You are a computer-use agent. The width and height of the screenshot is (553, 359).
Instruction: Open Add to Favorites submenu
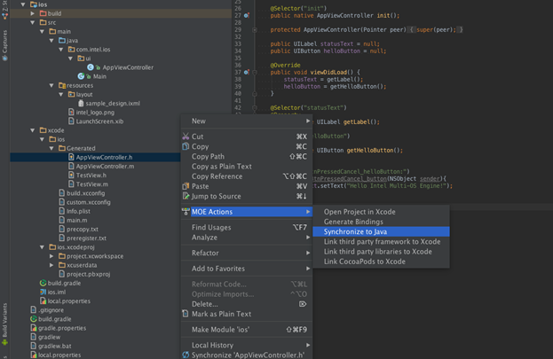pyautogui.click(x=247, y=269)
